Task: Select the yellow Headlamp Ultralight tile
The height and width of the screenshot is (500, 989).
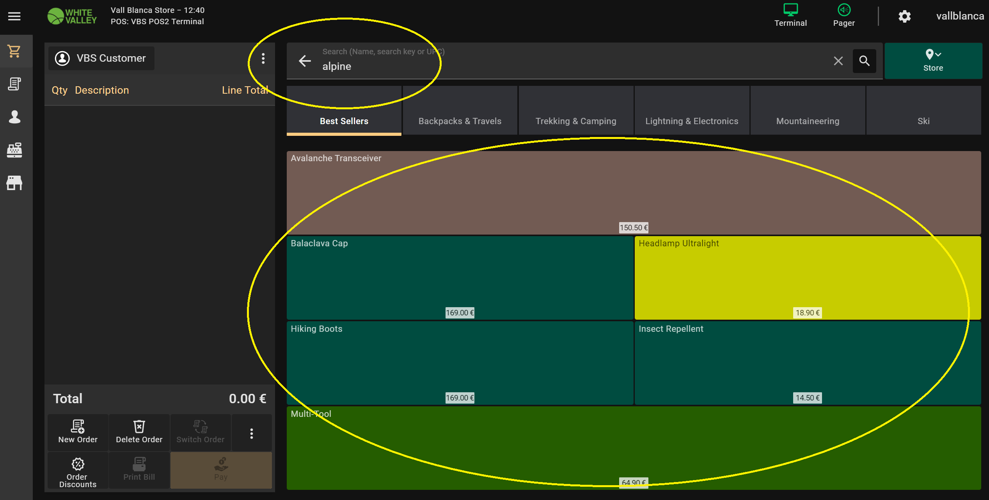Action: coord(807,277)
